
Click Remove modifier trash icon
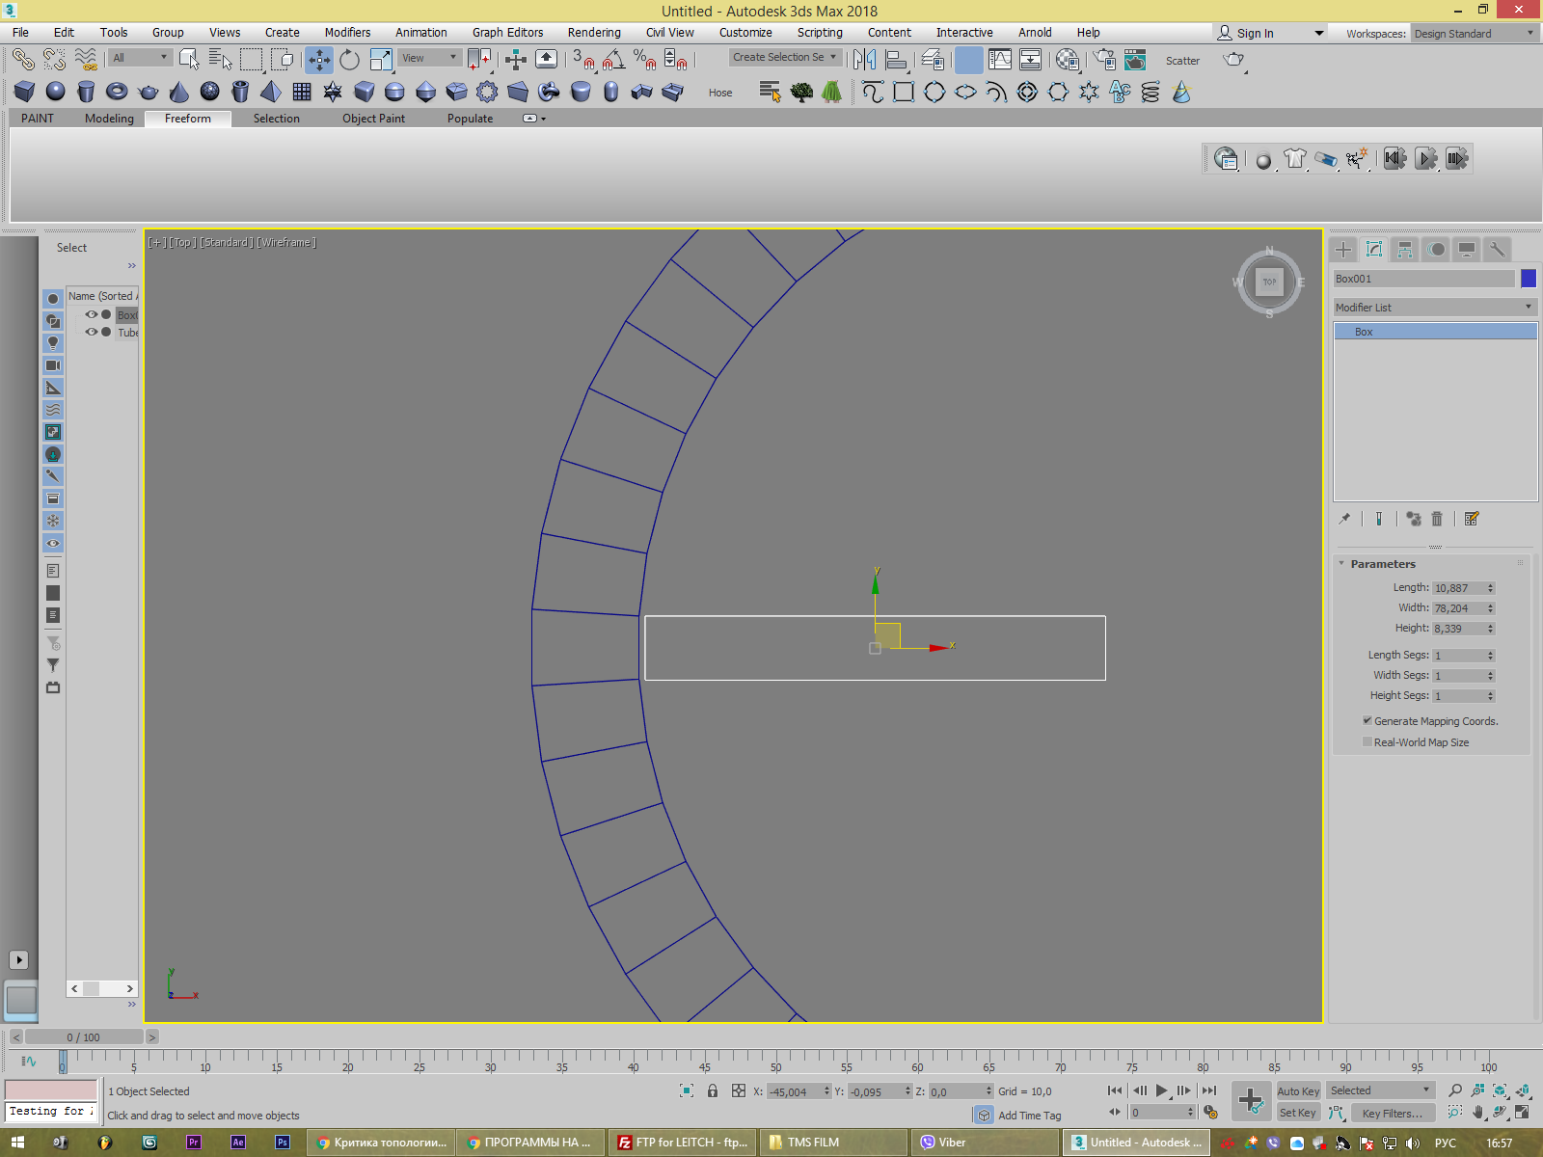pyautogui.click(x=1437, y=519)
